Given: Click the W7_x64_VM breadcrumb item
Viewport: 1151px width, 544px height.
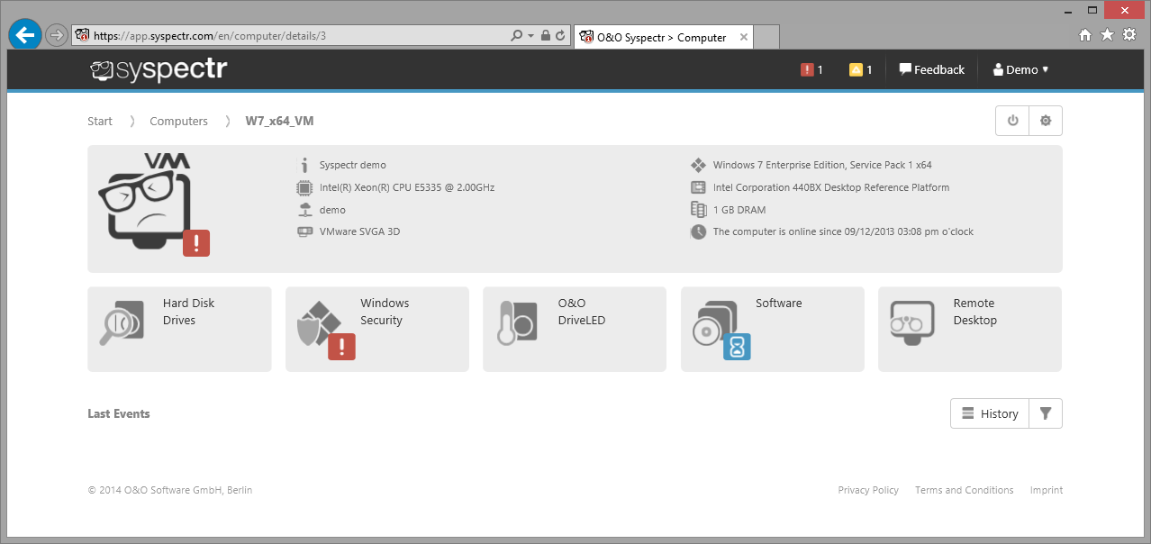Looking at the screenshot, I should click(280, 121).
